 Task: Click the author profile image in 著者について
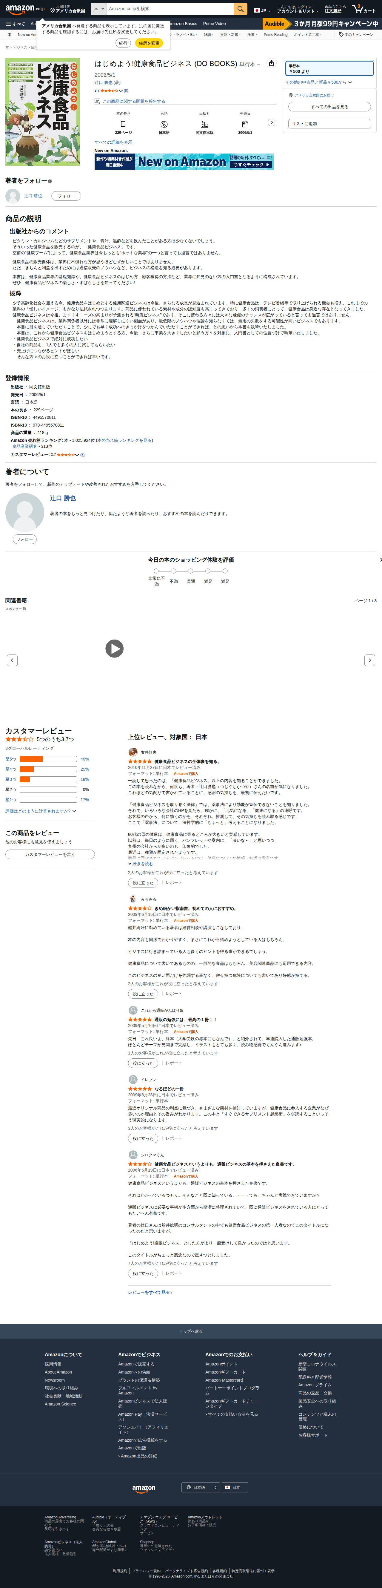25,512
